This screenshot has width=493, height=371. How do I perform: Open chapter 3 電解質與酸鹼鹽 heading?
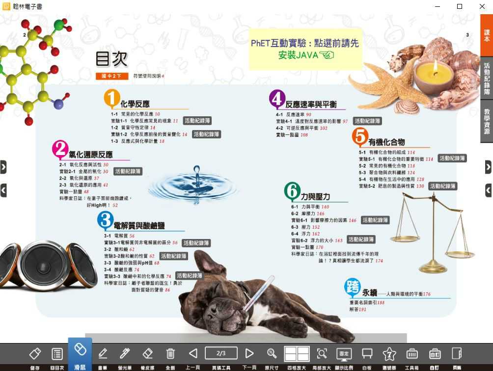pos(139,226)
